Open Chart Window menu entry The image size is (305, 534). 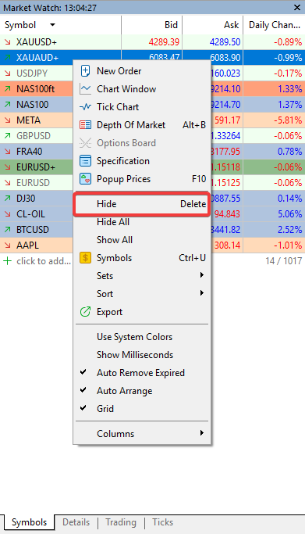[x=142, y=89]
